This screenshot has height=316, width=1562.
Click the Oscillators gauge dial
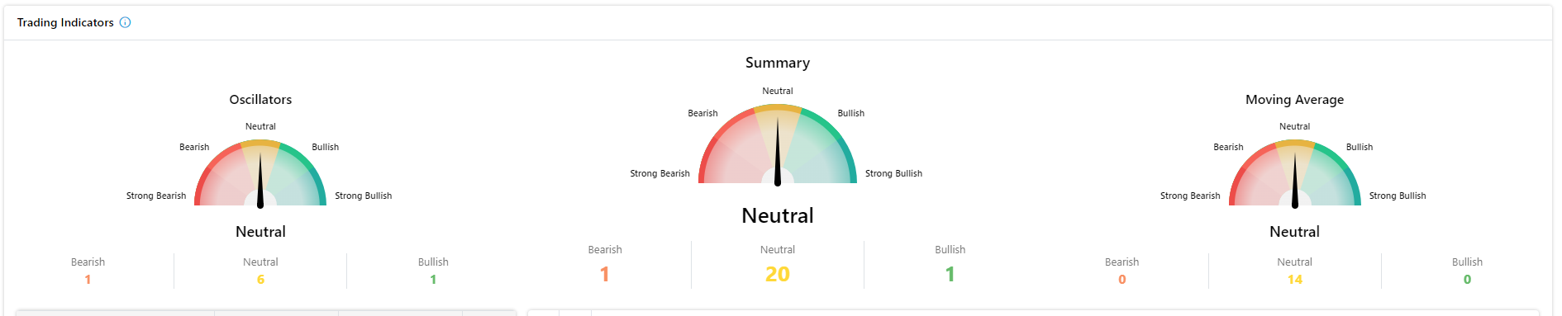260,173
